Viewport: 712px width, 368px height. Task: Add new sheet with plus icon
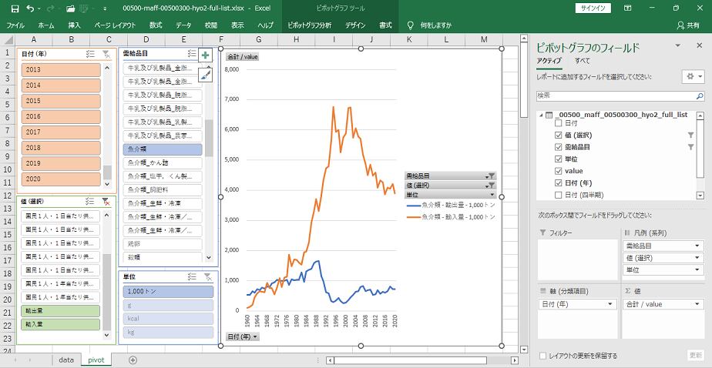(x=133, y=360)
